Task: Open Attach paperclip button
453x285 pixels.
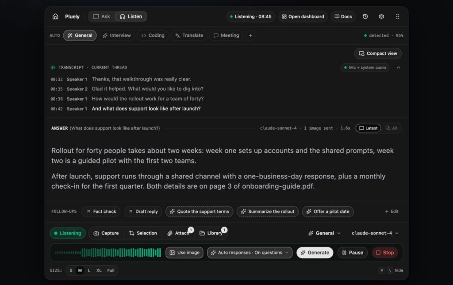Action: click(x=179, y=233)
